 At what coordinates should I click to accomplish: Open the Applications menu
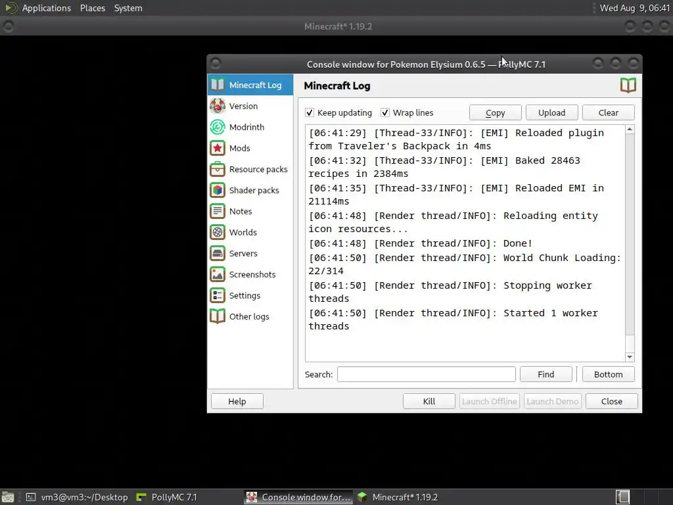47,8
